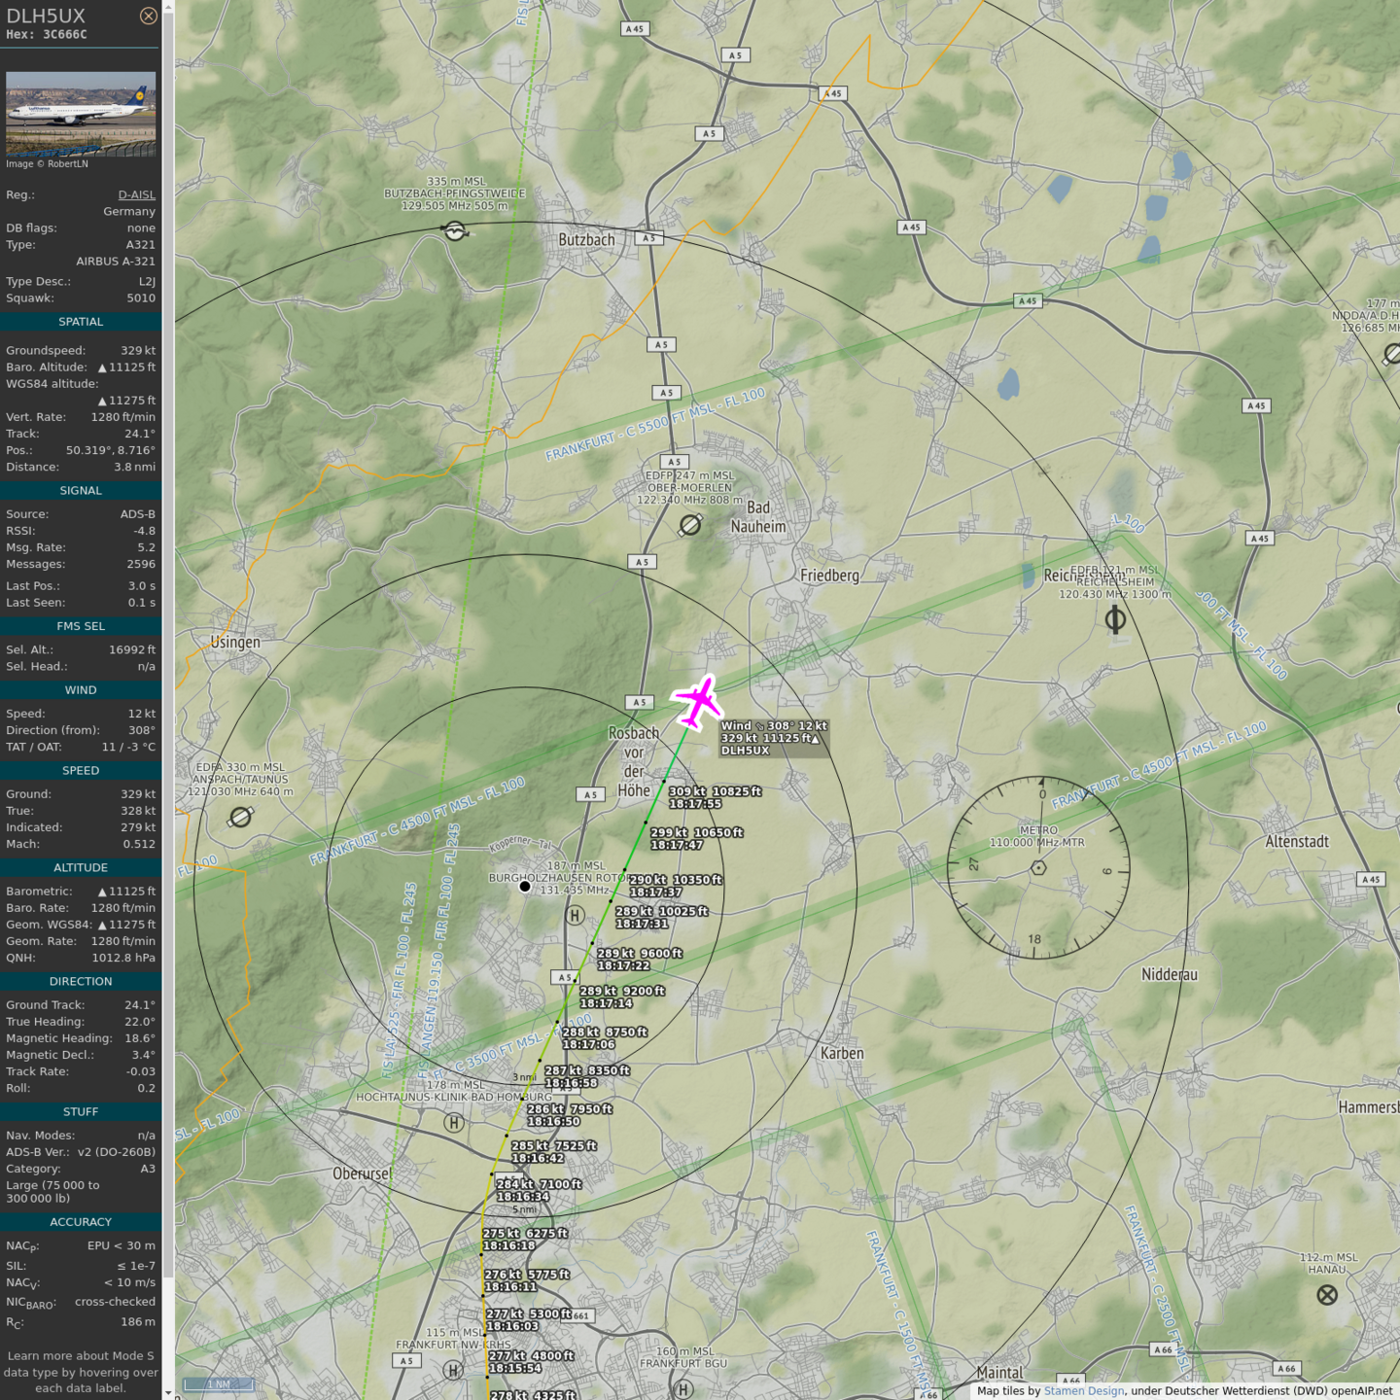The width and height of the screenshot is (1400, 1400).
Task: Open the Stamen Design attribution link
Action: click(1083, 1391)
